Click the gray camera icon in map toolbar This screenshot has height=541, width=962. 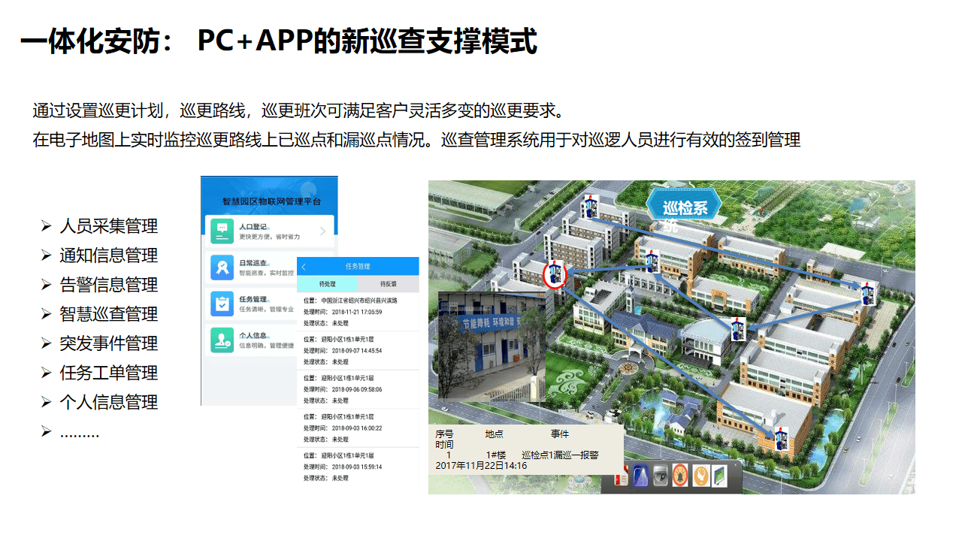click(x=660, y=476)
